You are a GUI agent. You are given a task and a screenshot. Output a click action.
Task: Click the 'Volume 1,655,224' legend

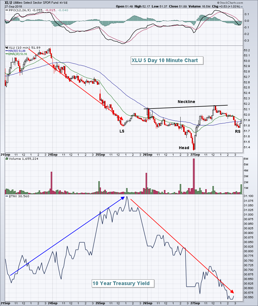22,159
